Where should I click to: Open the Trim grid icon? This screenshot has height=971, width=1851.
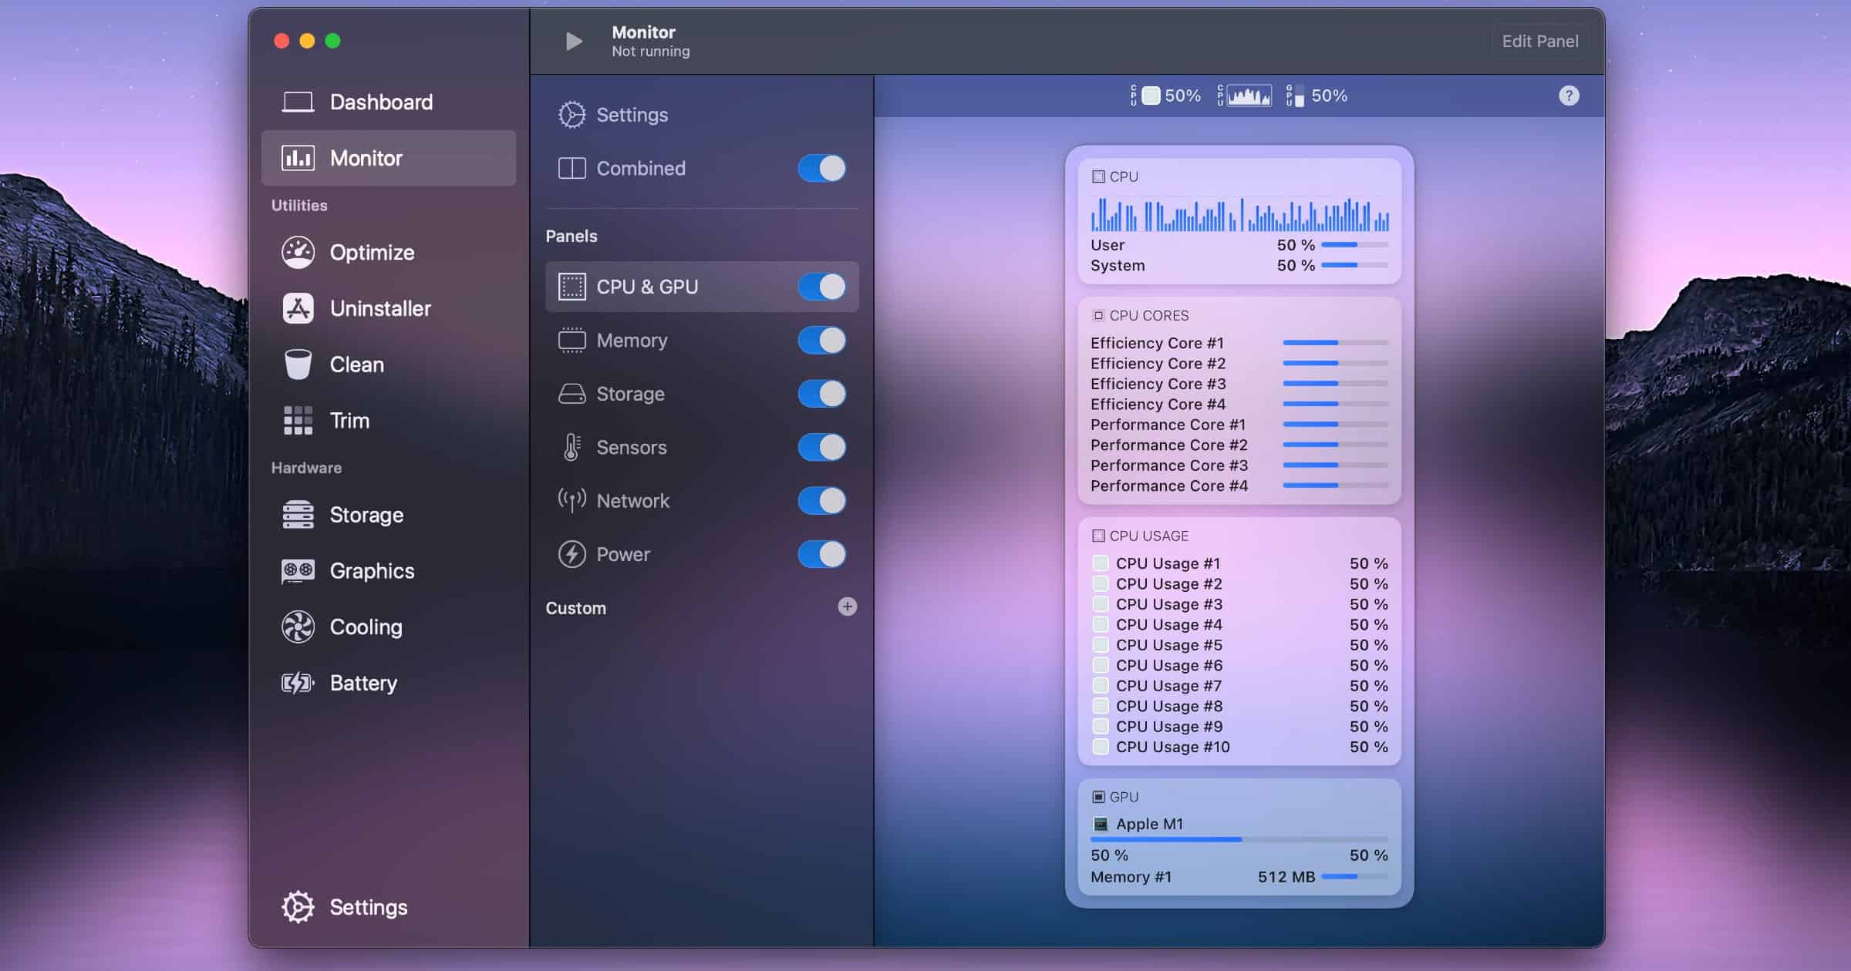(298, 421)
